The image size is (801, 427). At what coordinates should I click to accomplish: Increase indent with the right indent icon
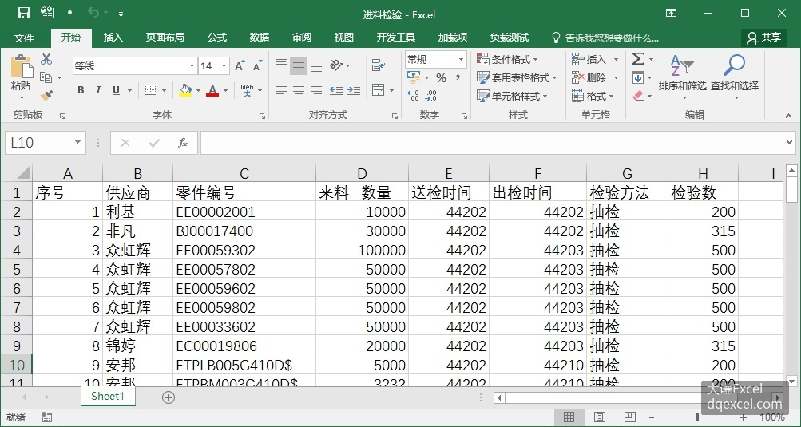tap(354, 90)
